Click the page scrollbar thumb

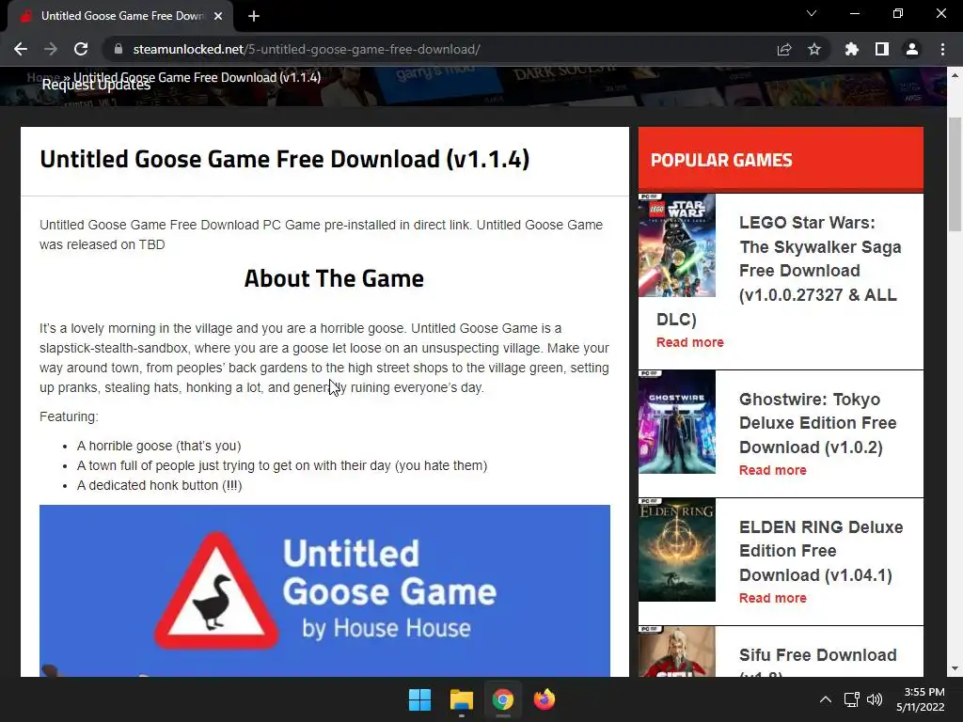(955, 174)
